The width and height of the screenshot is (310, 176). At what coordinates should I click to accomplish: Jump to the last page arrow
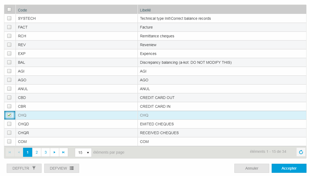tap(64, 152)
